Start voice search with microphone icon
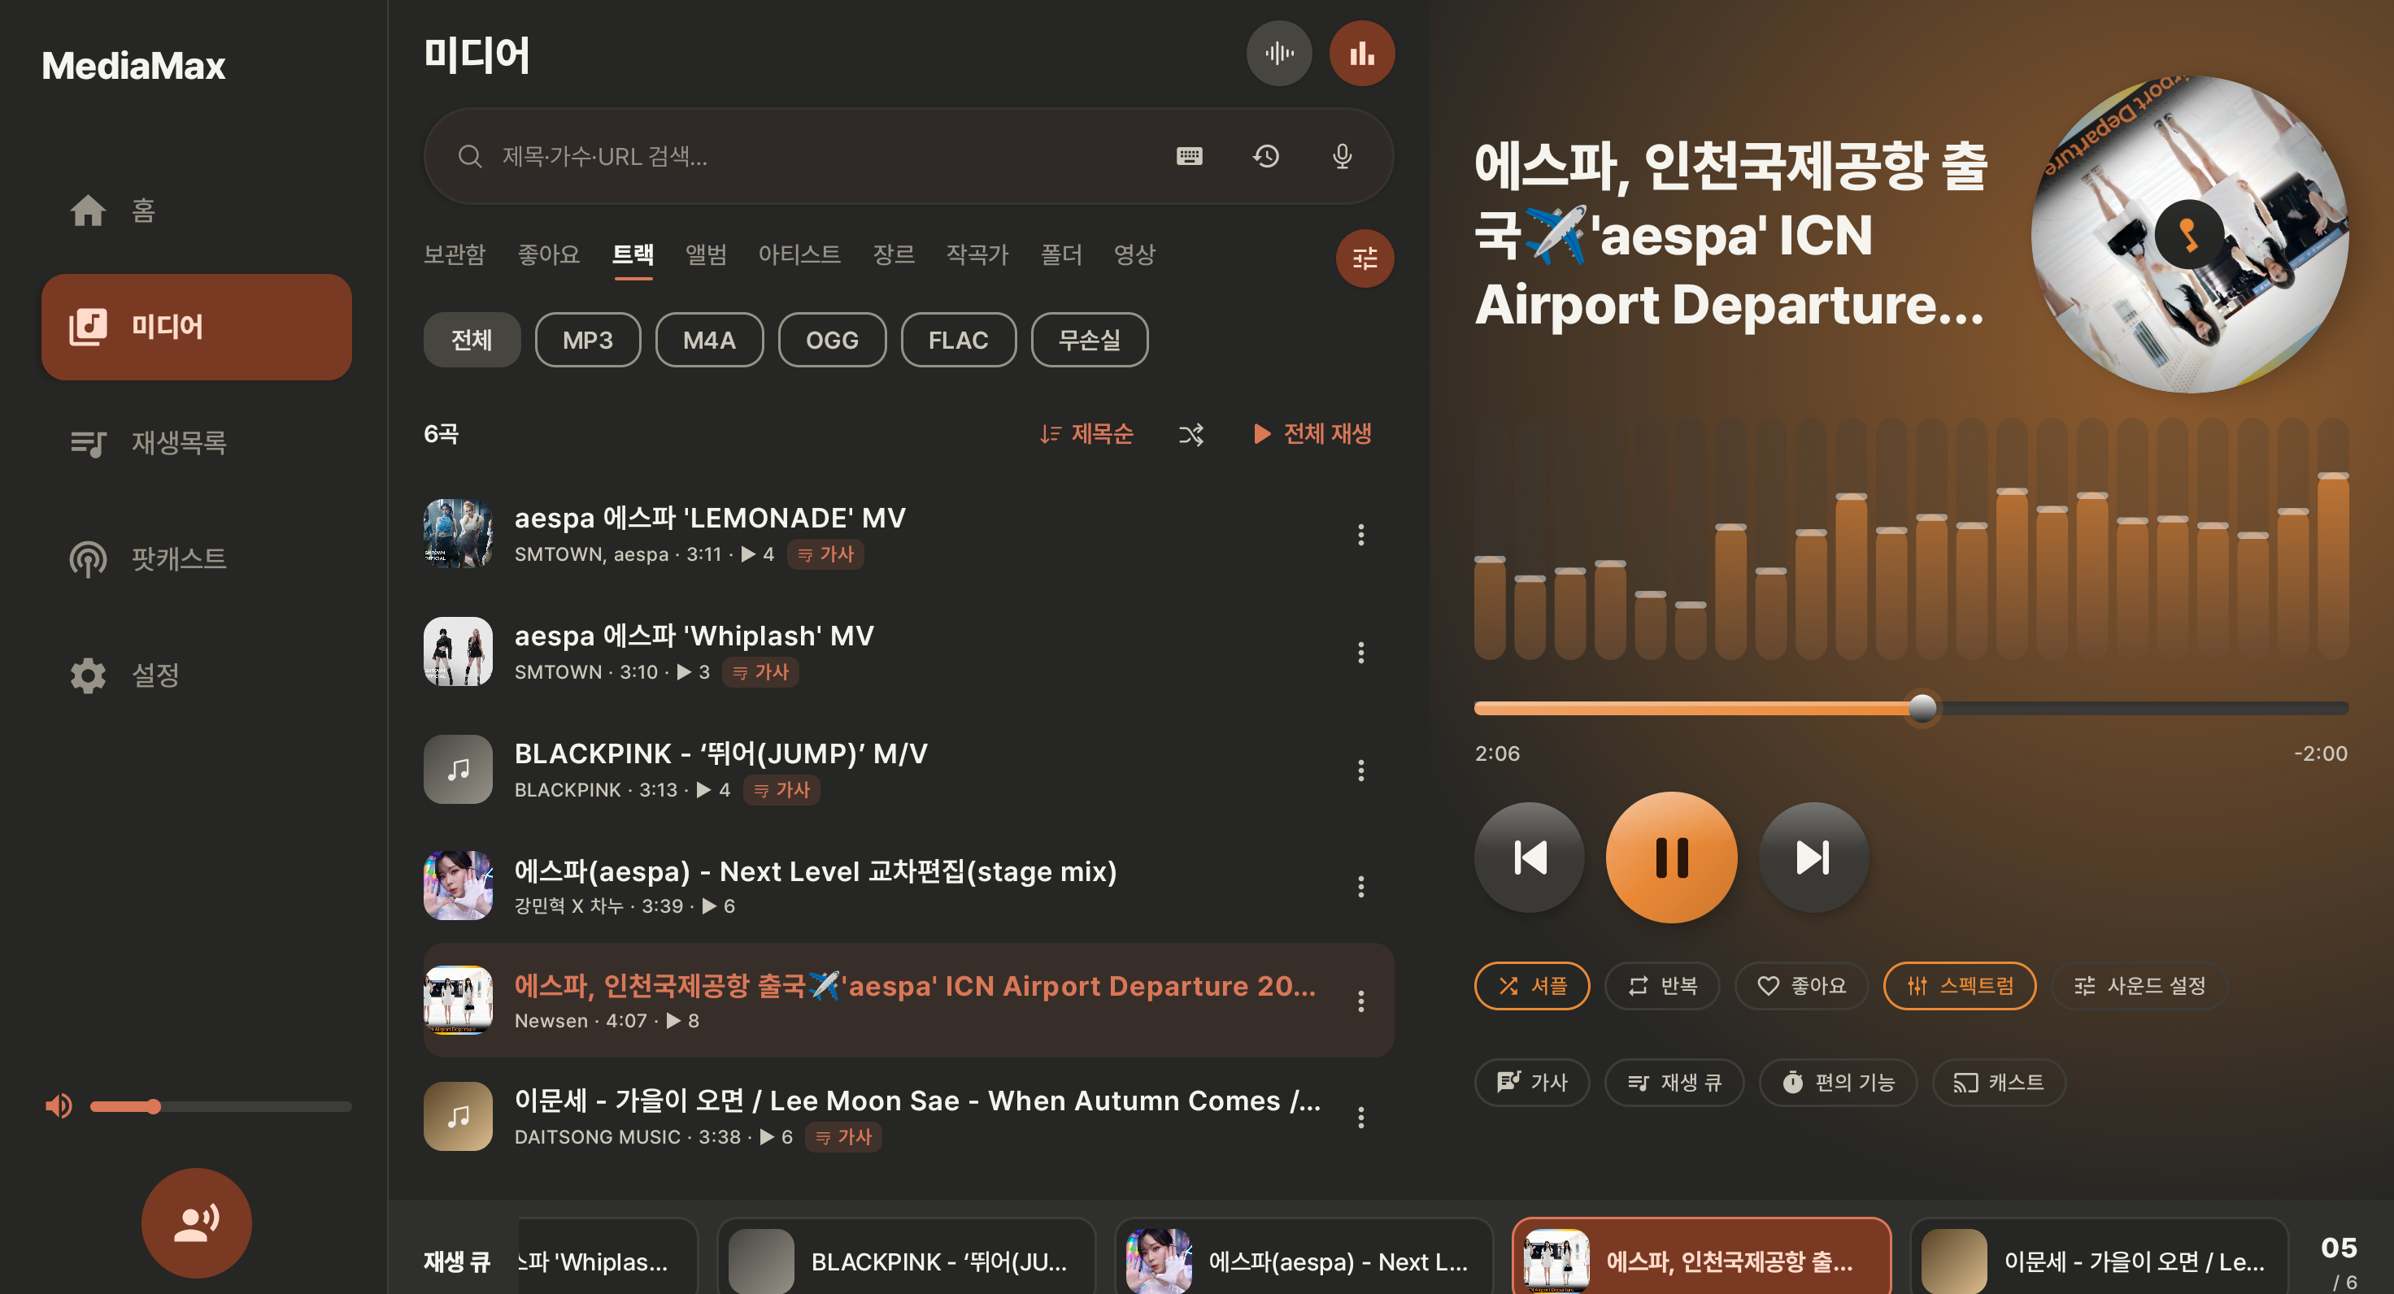 coord(1342,156)
